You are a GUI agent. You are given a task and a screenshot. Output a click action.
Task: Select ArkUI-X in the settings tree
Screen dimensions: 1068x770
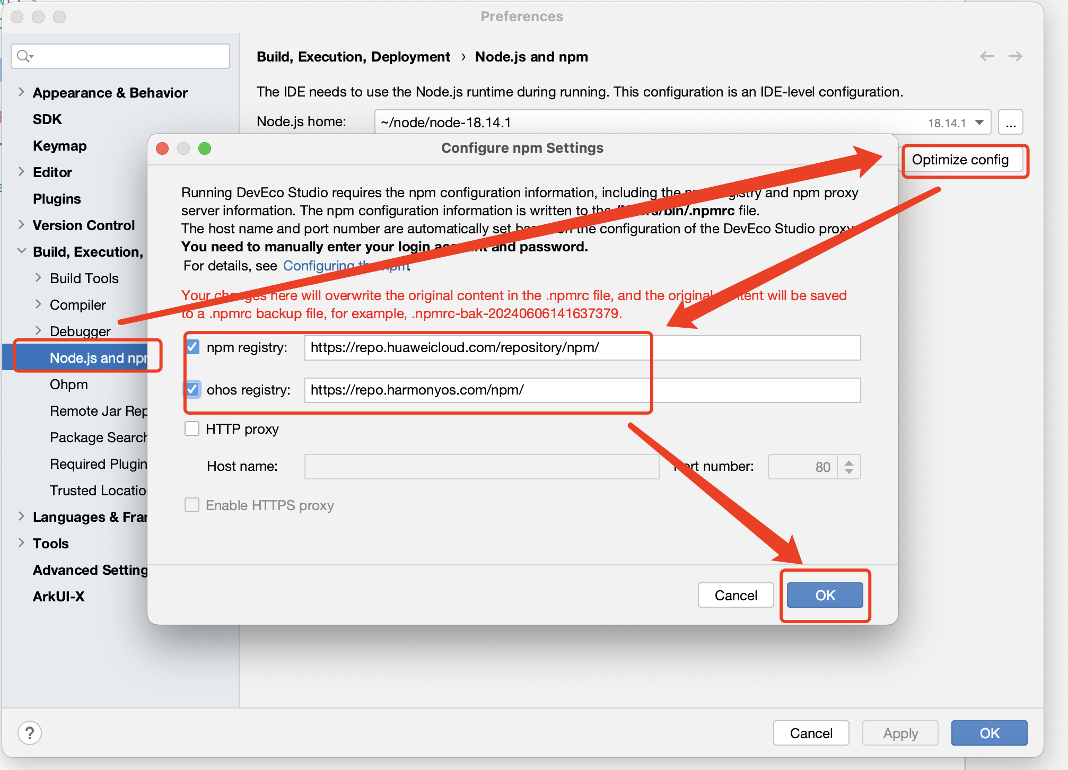click(x=58, y=597)
